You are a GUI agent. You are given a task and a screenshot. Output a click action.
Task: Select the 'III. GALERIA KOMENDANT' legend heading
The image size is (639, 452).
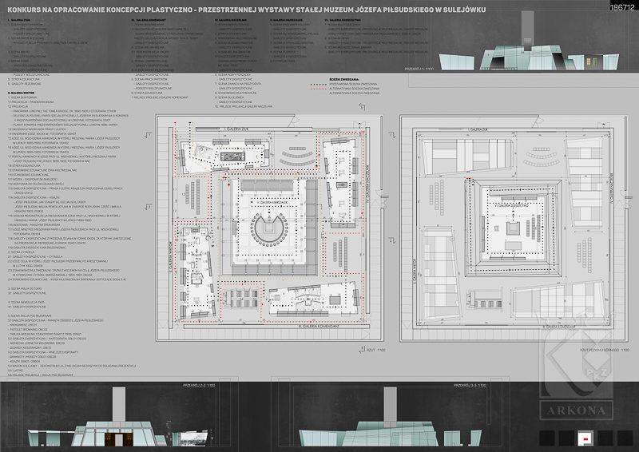(x=149, y=19)
